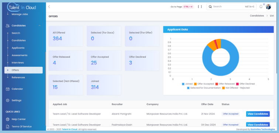Open the Selected (For Offer) card
Image resolution: width=279 pixels, height=133 pixels.
click(x=142, y=36)
